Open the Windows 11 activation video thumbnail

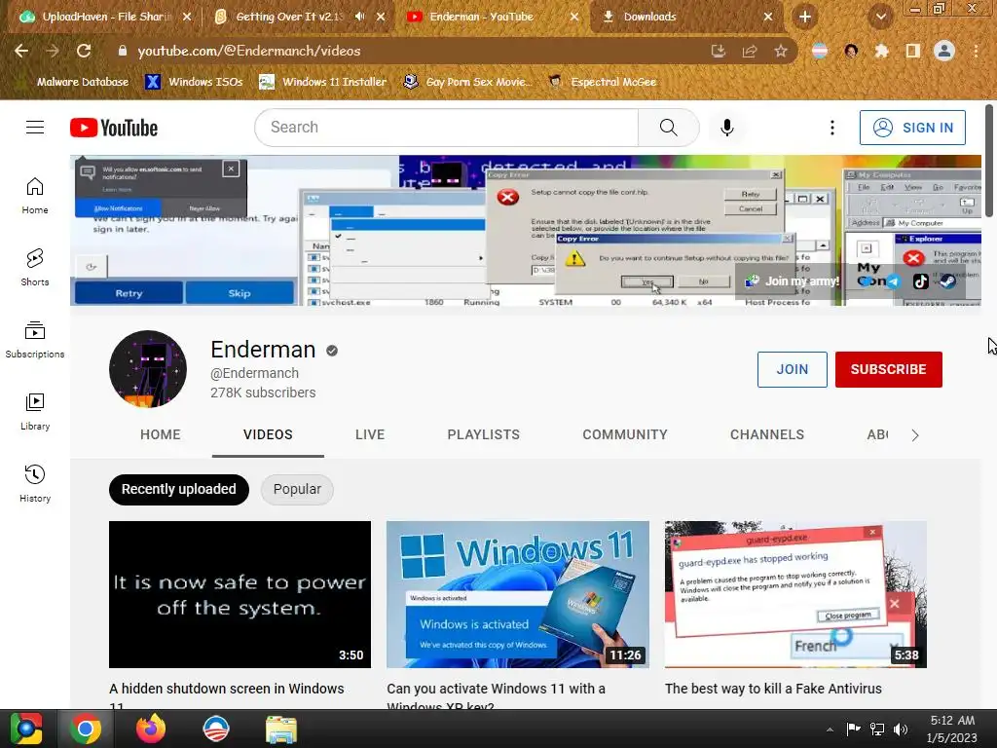(518, 595)
